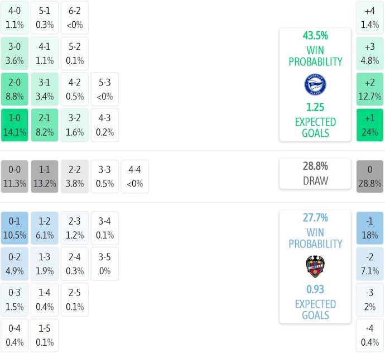The image size is (385, 353).
Task: Select the 1-2 scoreline cell
Action: pos(45,228)
